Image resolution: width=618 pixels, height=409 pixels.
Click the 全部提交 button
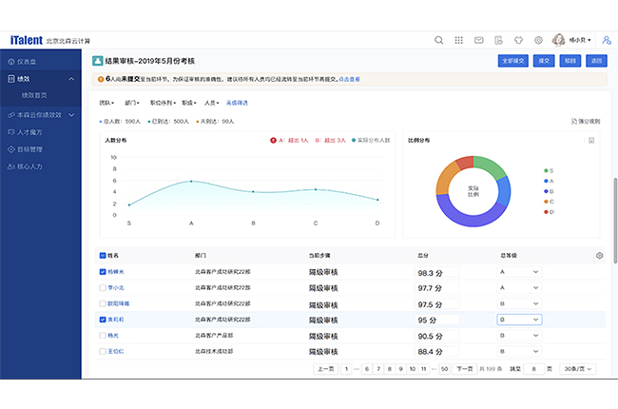[x=512, y=61]
